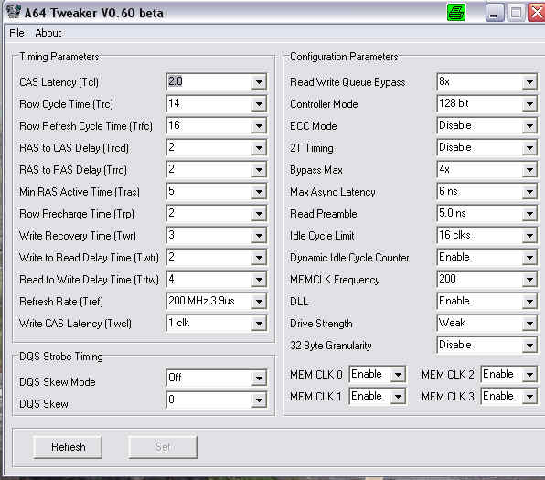This screenshot has width=545, height=480.
Task: Open Dynamic Idle Cycle Counter dropdown
Action: [529, 258]
